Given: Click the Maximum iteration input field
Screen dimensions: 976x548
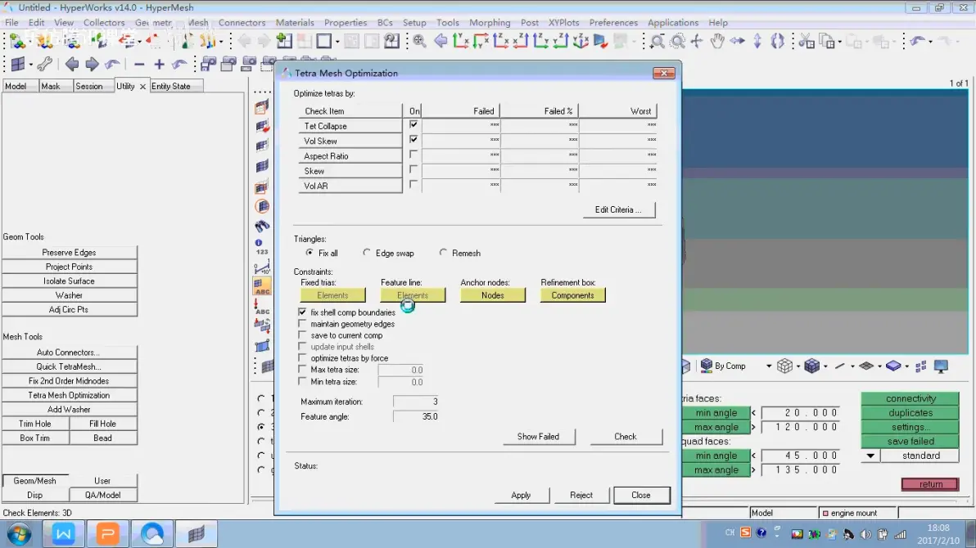Looking at the screenshot, I should [417, 402].
